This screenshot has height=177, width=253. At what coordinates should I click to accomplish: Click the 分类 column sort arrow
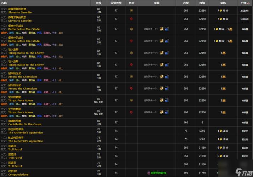[x=249, y=3]
